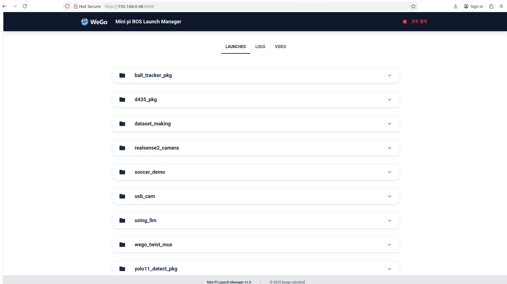Click the realsense2_camera package name
507x284 pixels.
[157, 148]
